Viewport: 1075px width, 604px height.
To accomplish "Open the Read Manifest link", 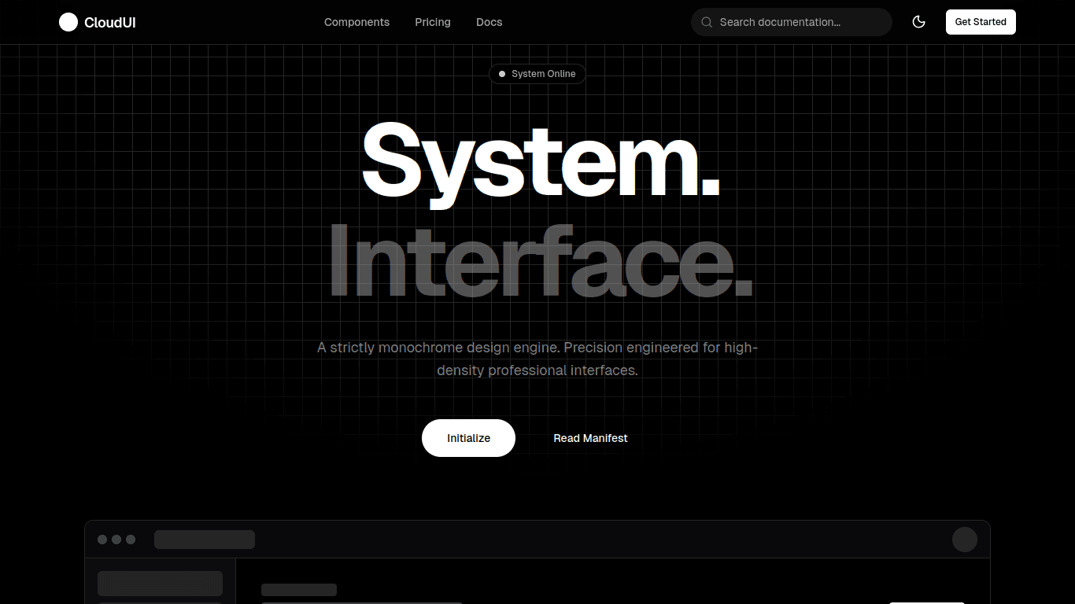I will [590, 438].
